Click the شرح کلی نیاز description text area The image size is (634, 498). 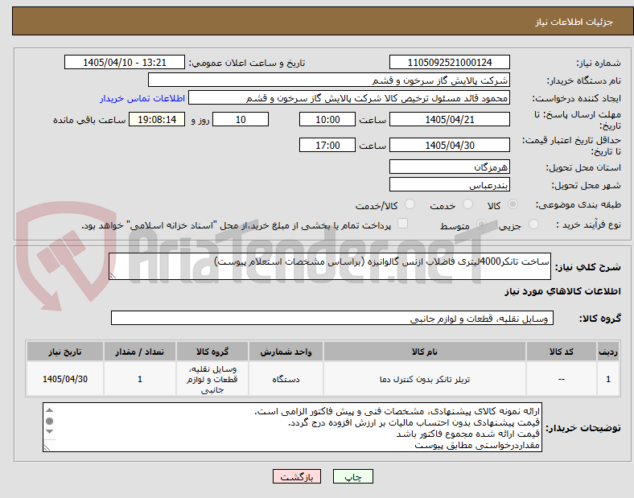click(330, 266)
